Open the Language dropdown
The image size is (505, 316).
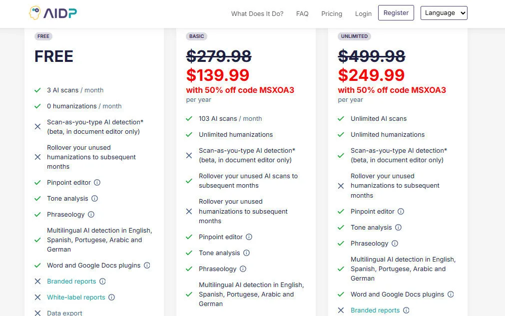point(444,13)
